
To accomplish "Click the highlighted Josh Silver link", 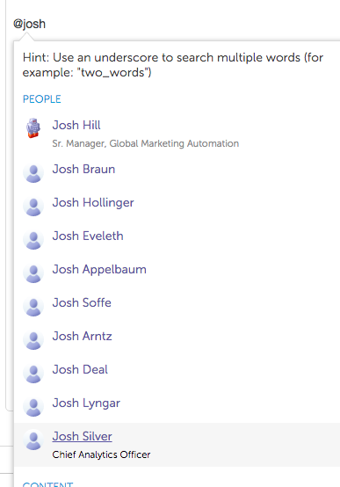I will (82, 436).
